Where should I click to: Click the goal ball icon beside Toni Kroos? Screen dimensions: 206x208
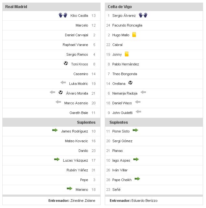coord(66,64)
